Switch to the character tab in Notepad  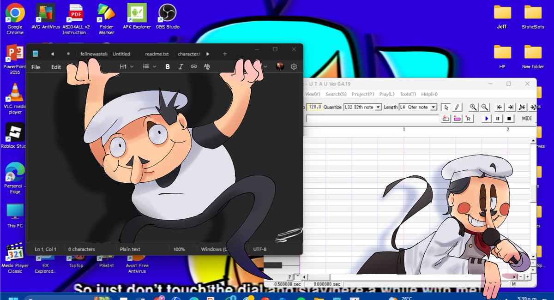(189, 54)
